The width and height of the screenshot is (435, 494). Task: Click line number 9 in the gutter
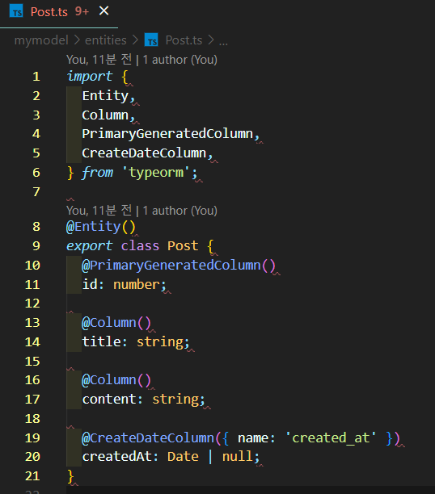point(36,245)
